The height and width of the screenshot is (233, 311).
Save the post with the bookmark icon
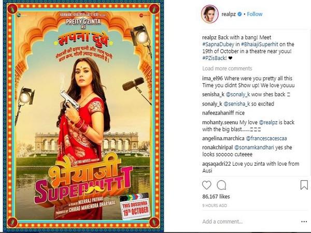click(304, 185)
